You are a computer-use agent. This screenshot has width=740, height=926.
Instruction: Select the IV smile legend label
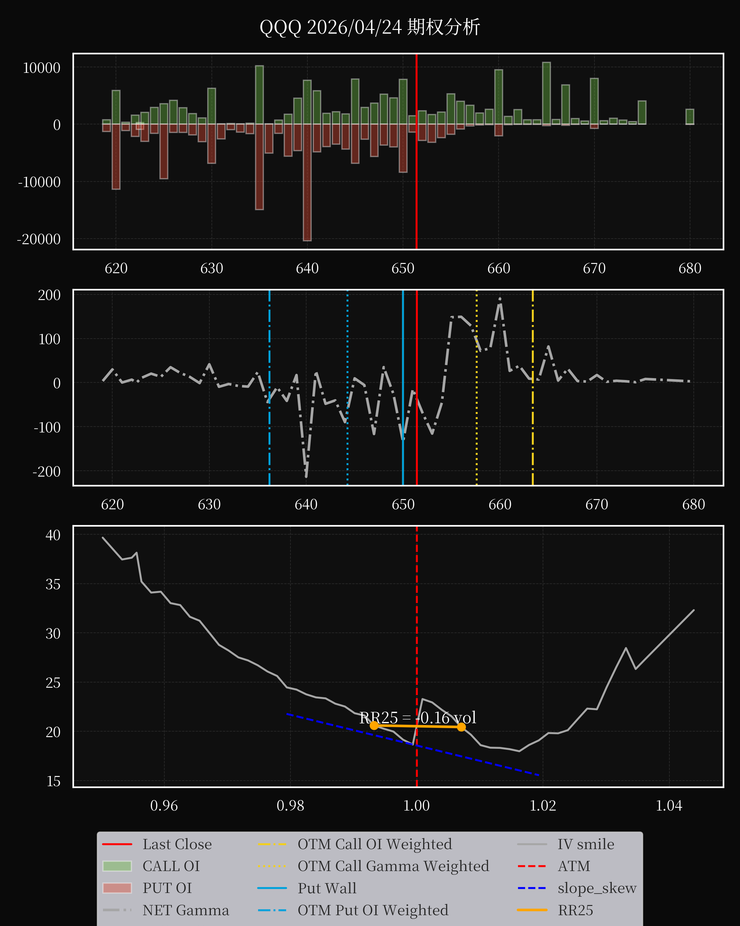(586, 845)
